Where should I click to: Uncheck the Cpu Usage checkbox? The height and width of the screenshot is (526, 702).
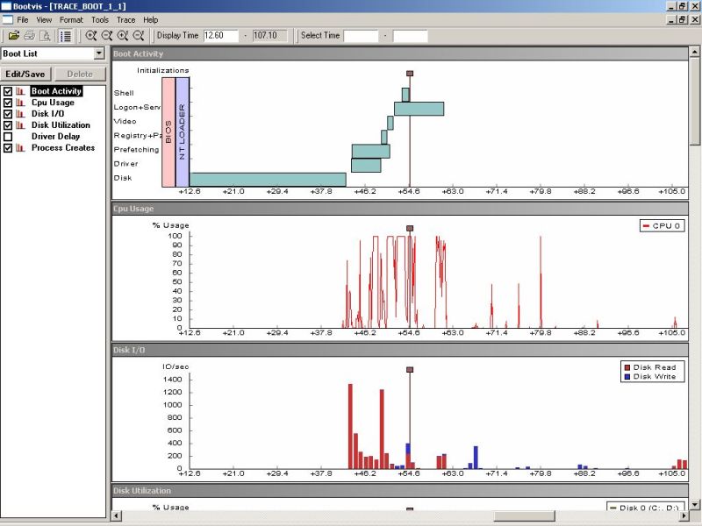(8, 103)
